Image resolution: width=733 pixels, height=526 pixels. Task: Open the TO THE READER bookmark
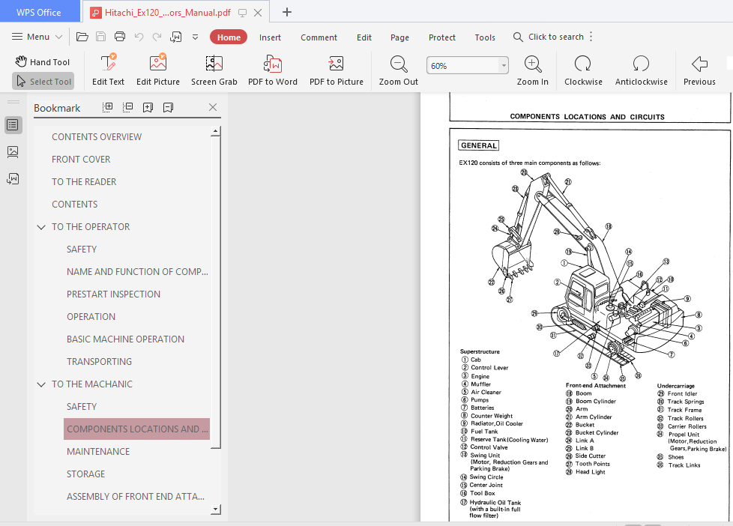pos(84,182)
